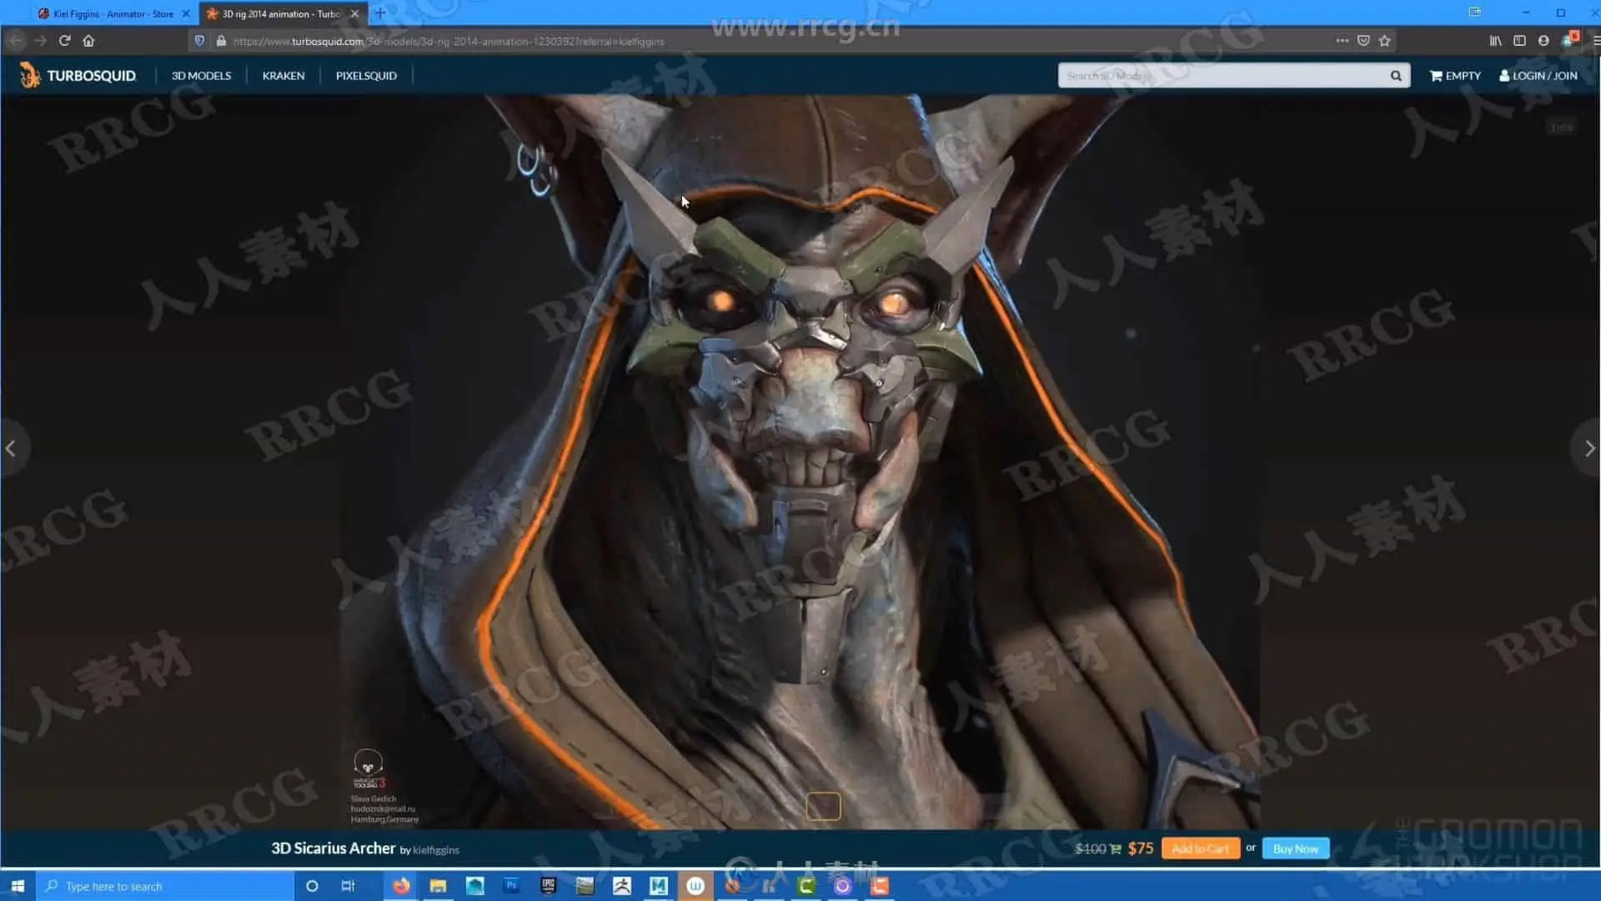Open the EMPTY shopping cart

pos(1455,75)
